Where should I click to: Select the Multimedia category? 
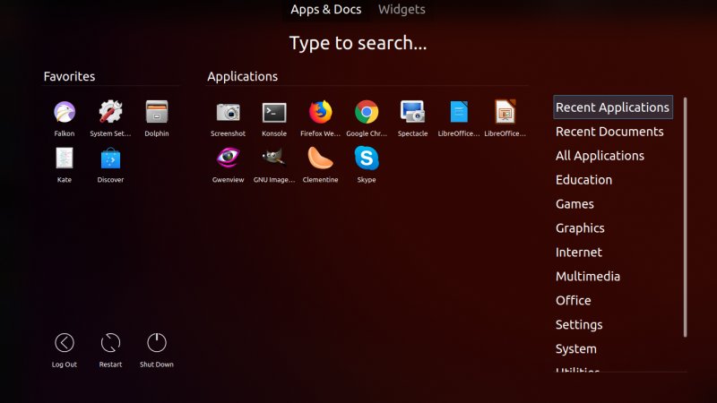click(x=588, y=277)
